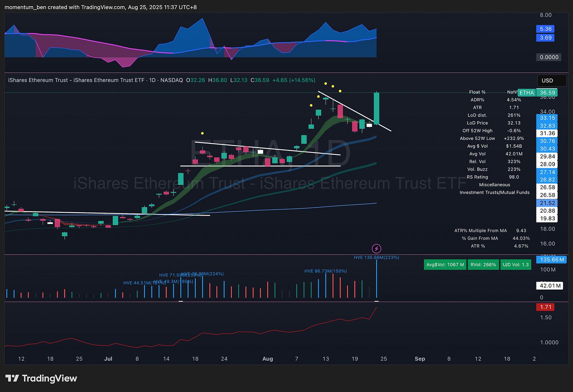Select % Gain From MA 44.03% value
This screenshot has height=392, width=573.
click(521, 238)
